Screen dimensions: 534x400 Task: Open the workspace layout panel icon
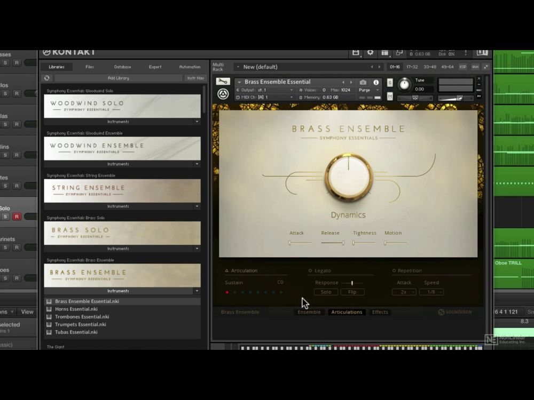pos(385,53)
